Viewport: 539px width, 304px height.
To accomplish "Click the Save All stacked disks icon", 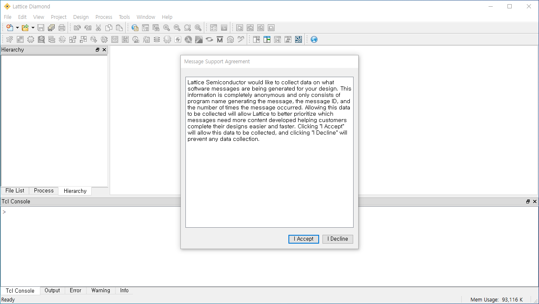I will point(51,28).
